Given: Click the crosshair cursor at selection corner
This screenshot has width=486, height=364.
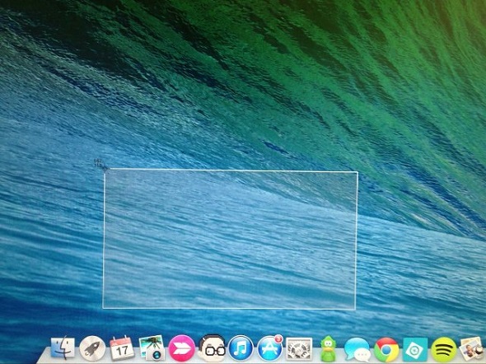Looking at the screenshot, I should click(105, 169).
